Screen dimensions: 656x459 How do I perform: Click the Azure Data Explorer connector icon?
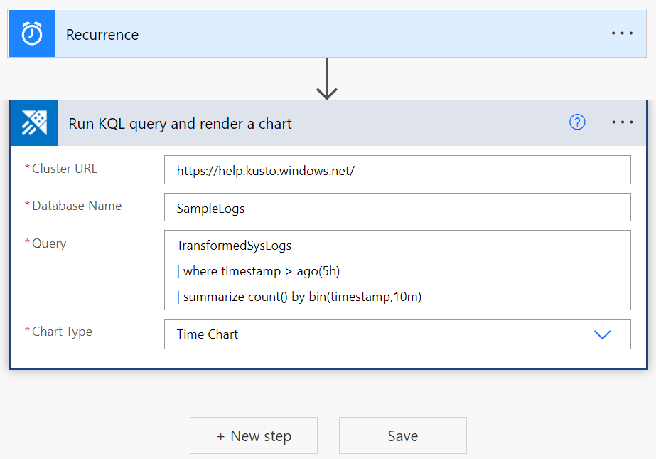(33, 122)
